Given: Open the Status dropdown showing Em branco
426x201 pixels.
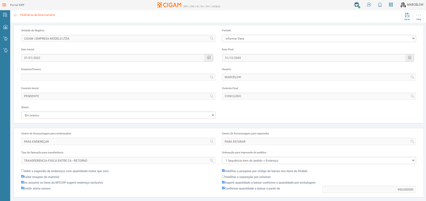Looking at the screenshot, I should pos(118,115).
